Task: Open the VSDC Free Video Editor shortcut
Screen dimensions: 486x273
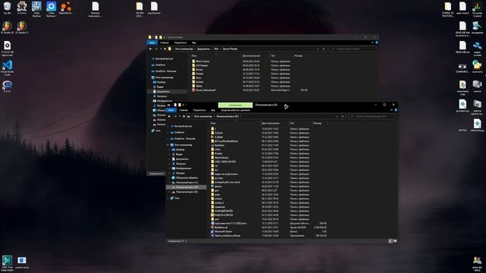Action: coord(7,263)
